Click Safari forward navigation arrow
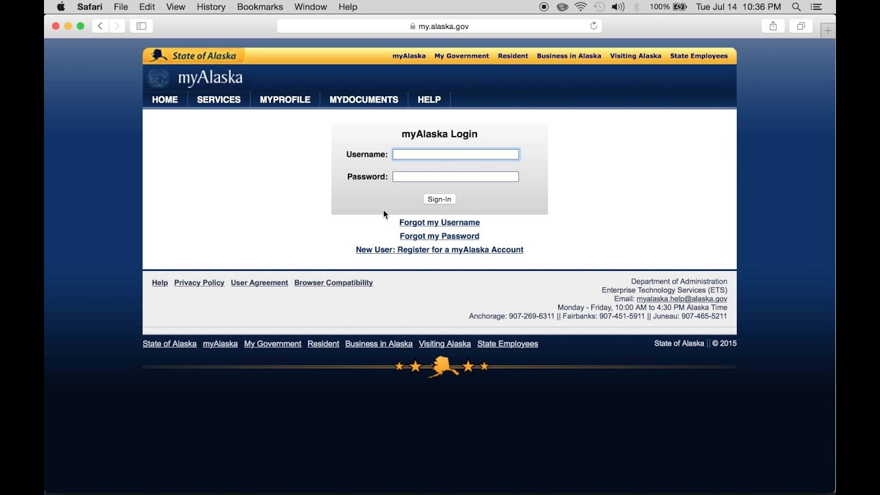 coord(117,26)
